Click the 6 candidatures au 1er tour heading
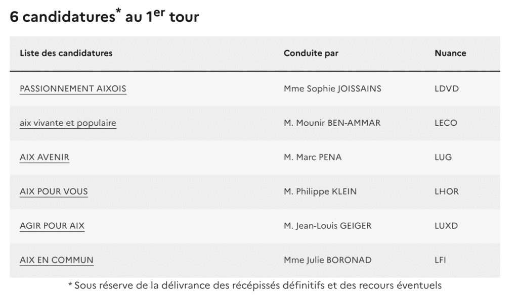Viewport: 518px width, 303px height. coord(104,17)
